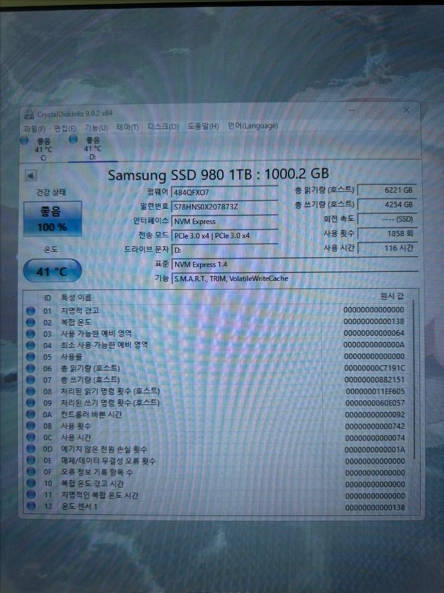Close the CrystalDiskInfo window
The height and width of the screenshot is (593, 444).
[406, 110]
